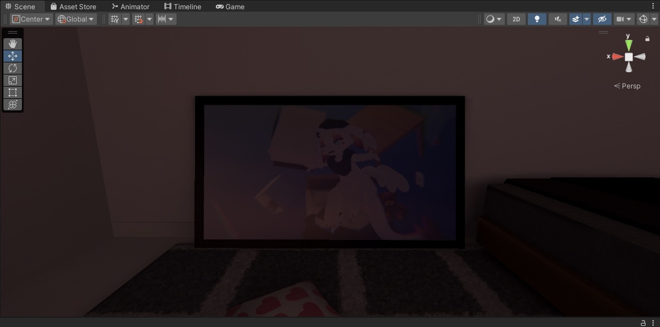Toggle grid snapping icon

coord(138,19)
